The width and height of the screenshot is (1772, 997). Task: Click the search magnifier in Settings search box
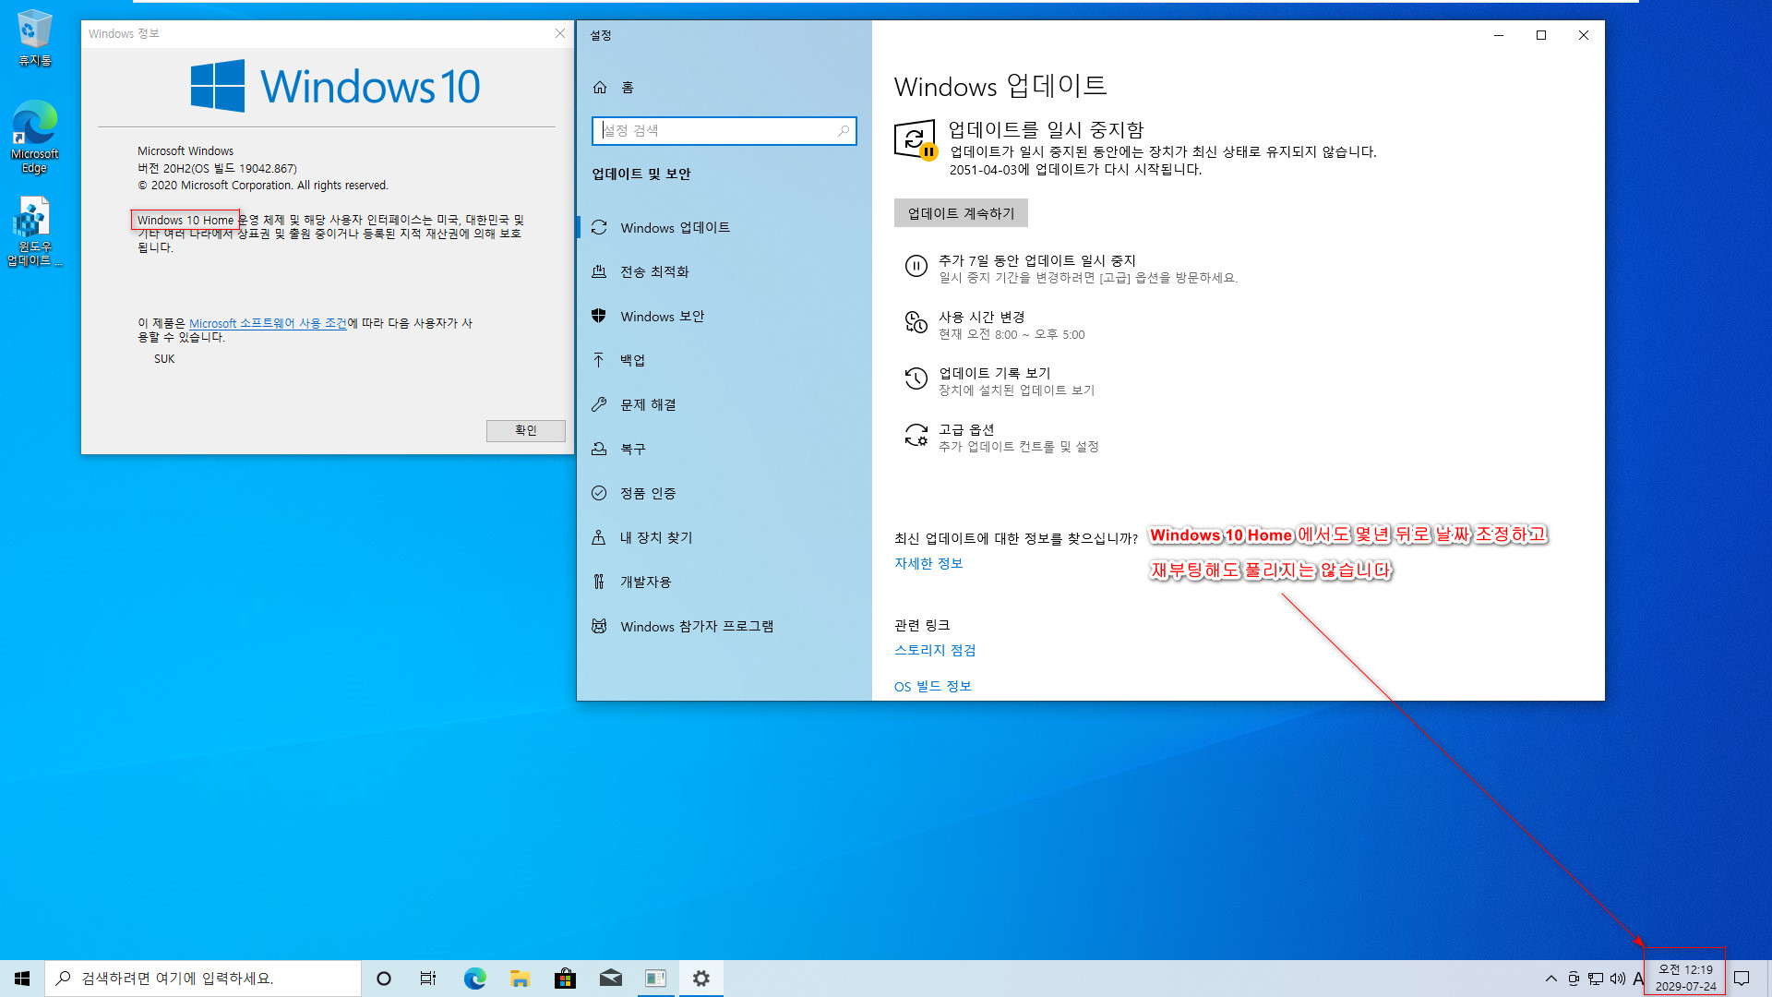(843, 131)
